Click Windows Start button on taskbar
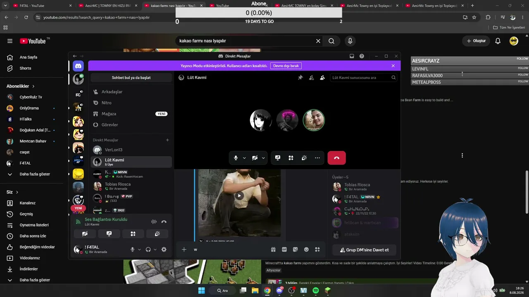 (201, 290)
